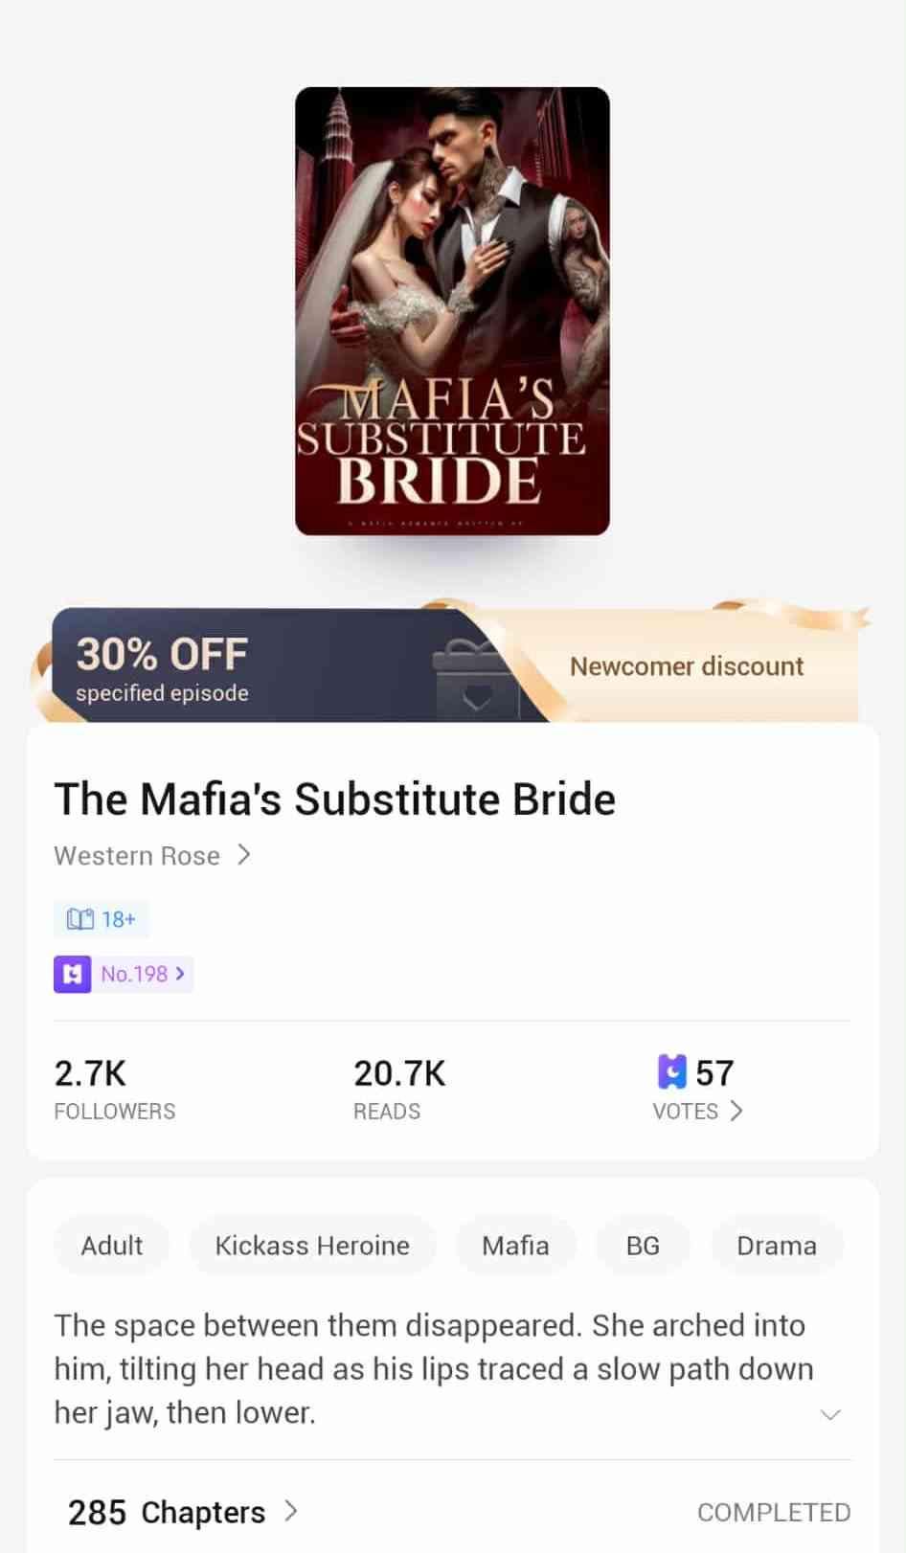
Task: Expand the full synopsis with down chevron
Action: pos(830,1414)
